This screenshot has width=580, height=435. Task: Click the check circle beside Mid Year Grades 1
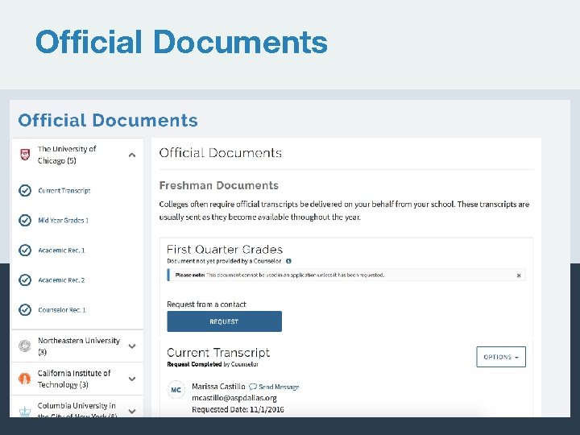pos(25,220)
